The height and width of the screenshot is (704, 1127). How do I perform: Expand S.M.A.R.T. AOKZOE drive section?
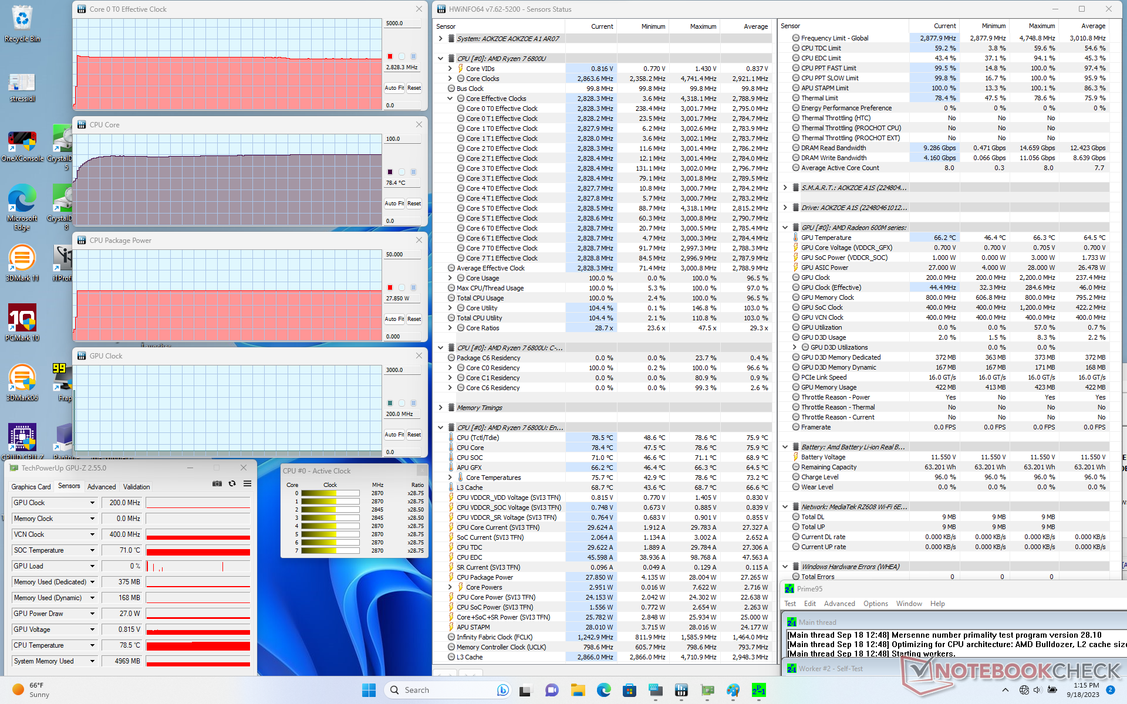[x=785, y=188]
